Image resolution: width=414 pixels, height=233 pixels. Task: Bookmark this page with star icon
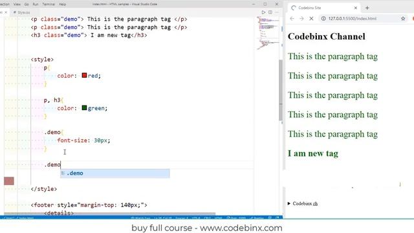point(403,19)
